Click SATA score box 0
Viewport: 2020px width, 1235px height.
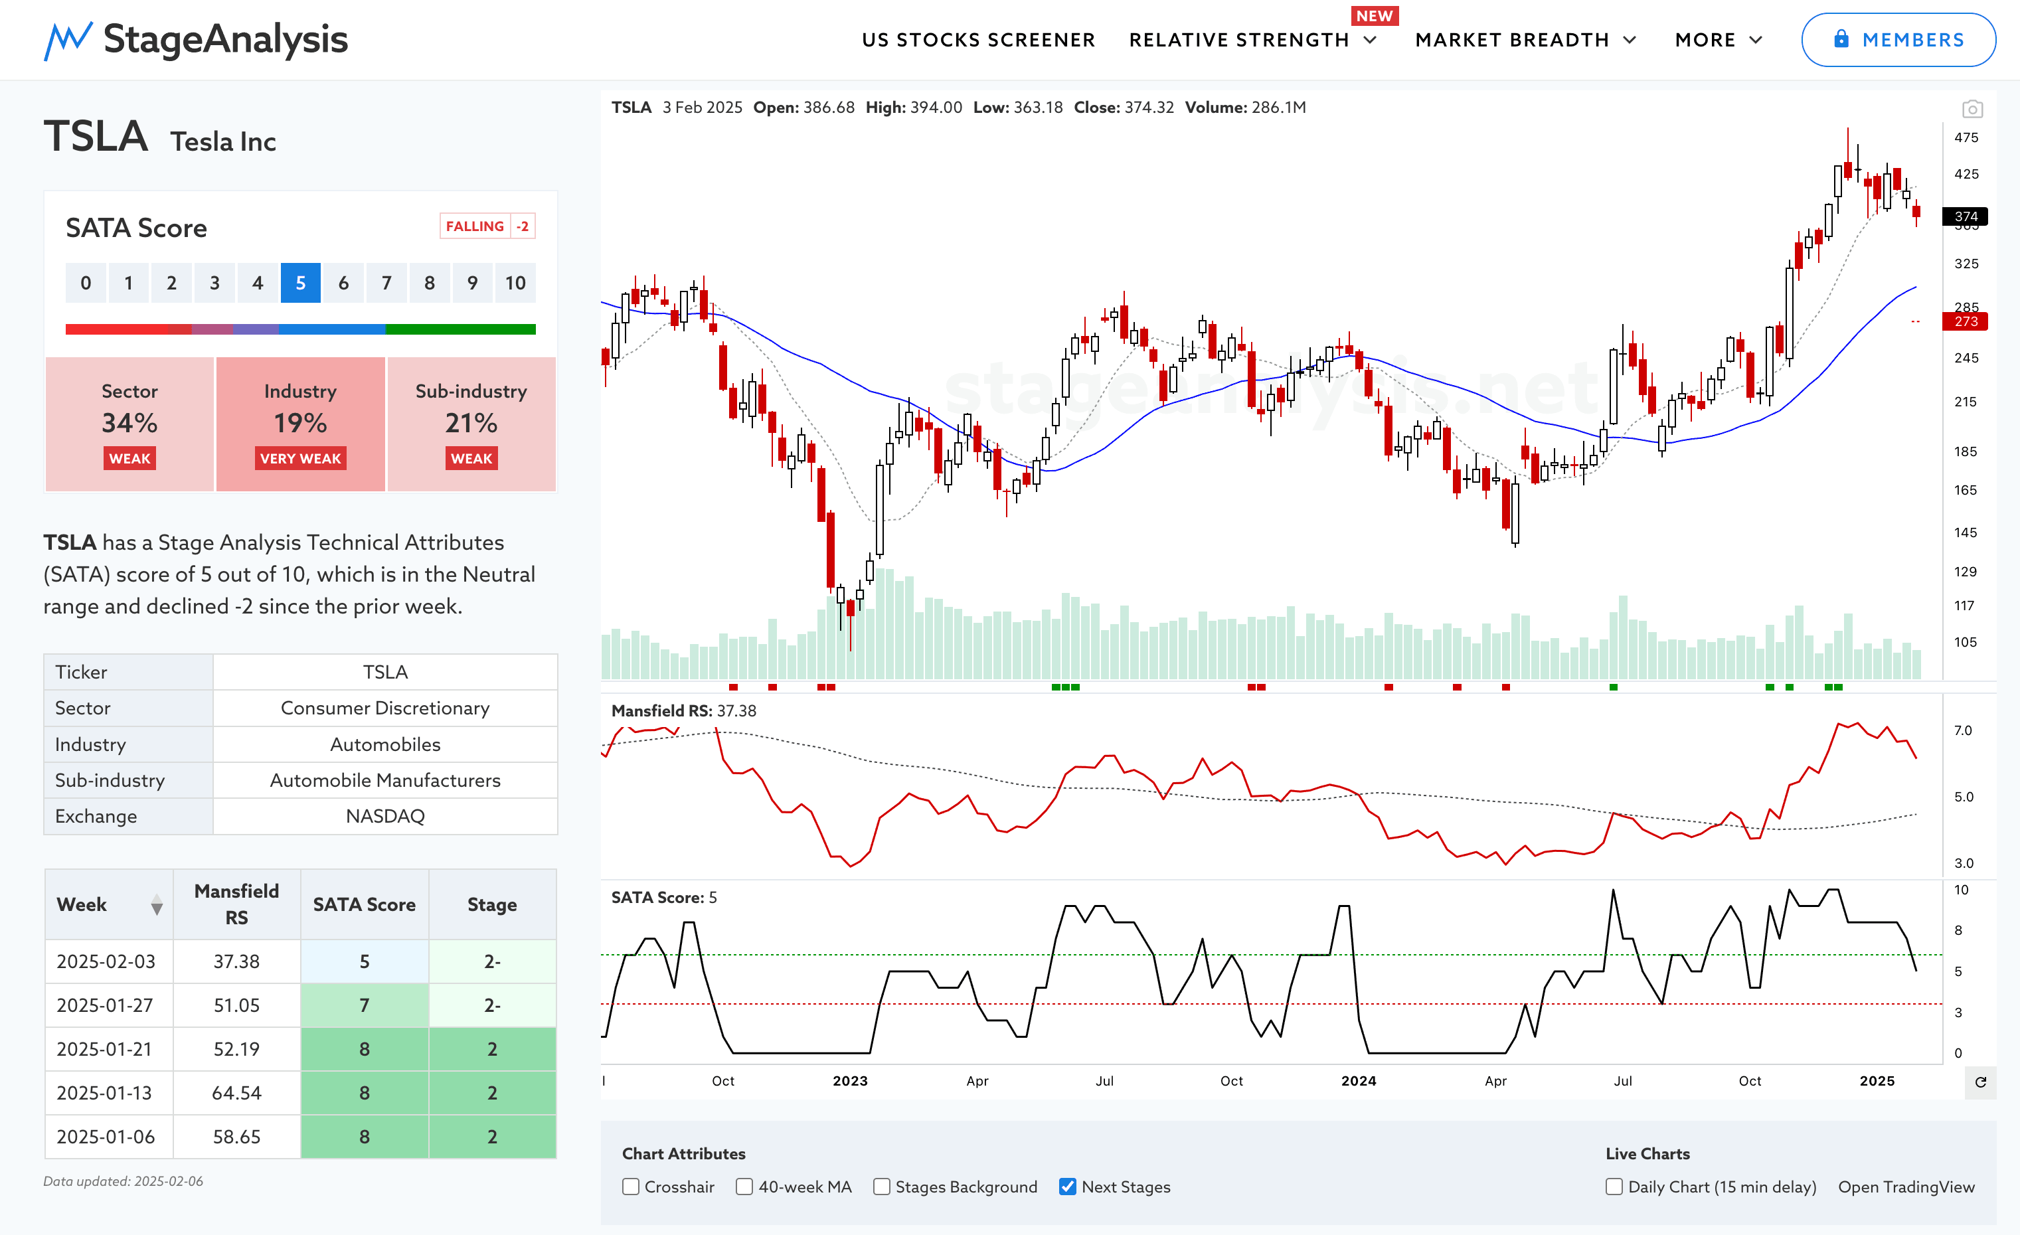point(85,283)
